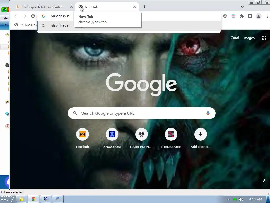Open the Gmail link
The image size is (270, 203).
(235, 38)
